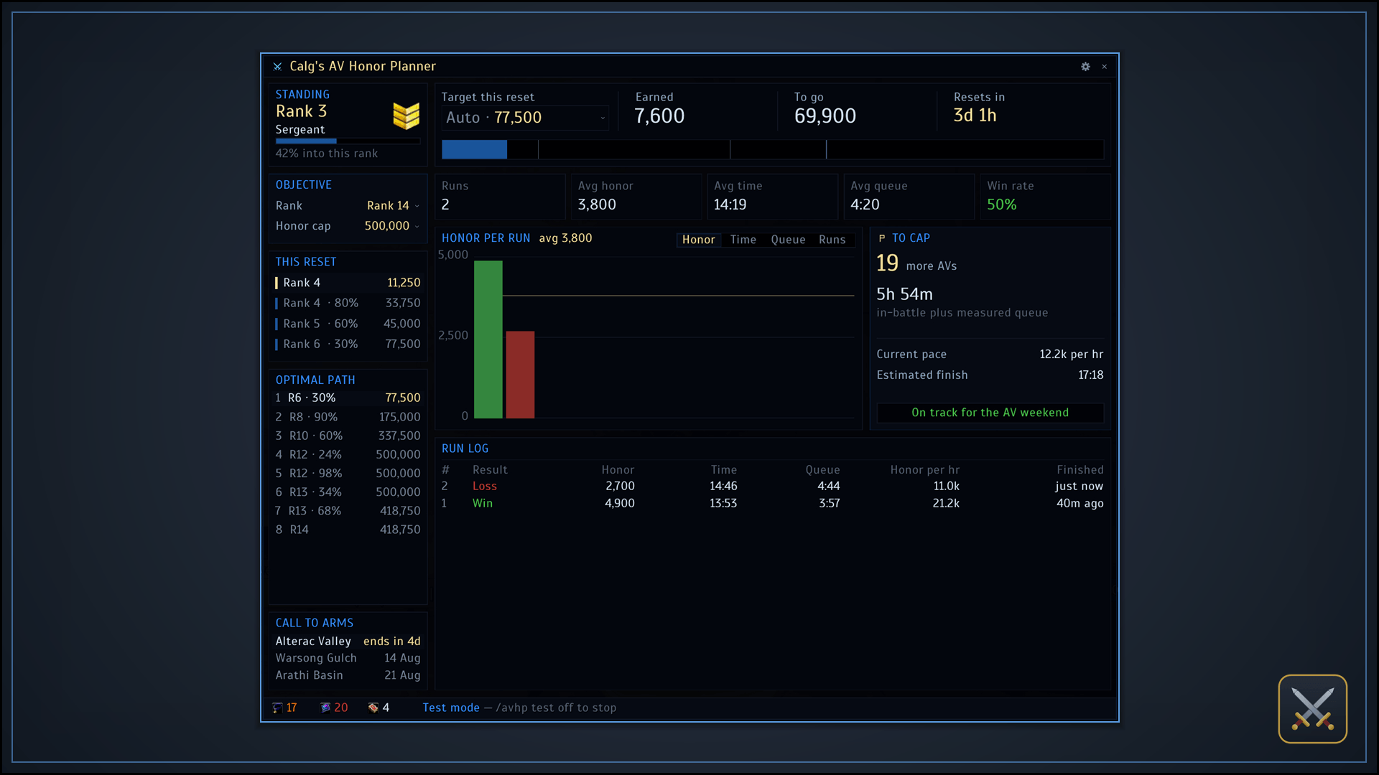This screenshot has width=1379, height=775.
Task: Click the red book item icon showing 4
Action: 373,708
